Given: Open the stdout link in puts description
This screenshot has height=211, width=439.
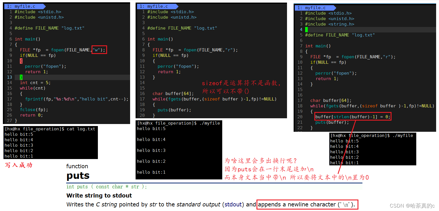Looking at the screenshot, I should 233,204.
